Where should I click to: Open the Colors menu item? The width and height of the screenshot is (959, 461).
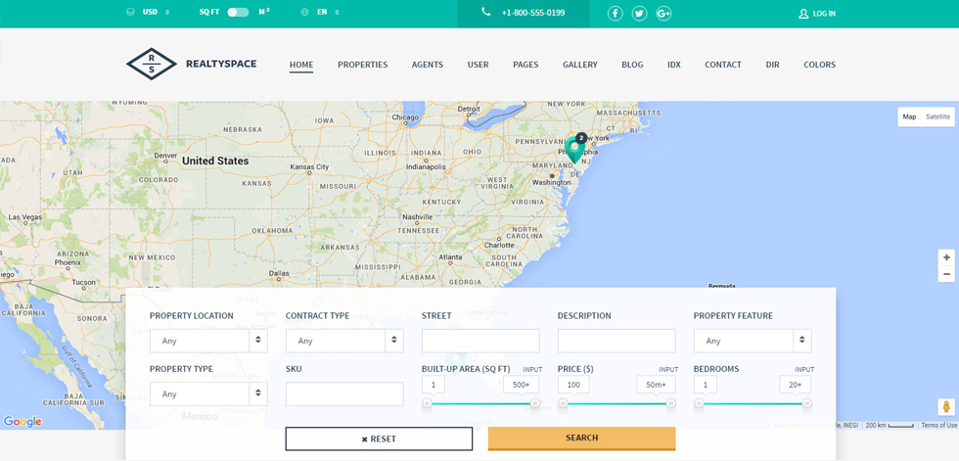click(820, 65)
